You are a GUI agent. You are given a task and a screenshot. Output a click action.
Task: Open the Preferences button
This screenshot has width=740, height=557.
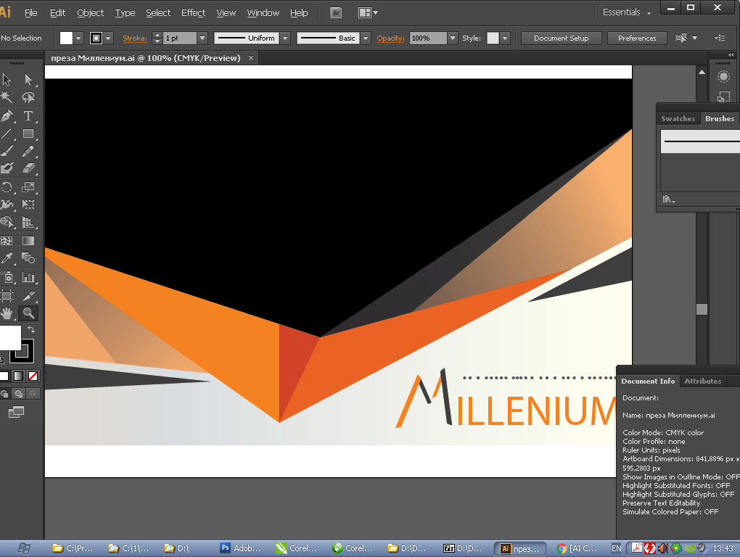(637, 38)
